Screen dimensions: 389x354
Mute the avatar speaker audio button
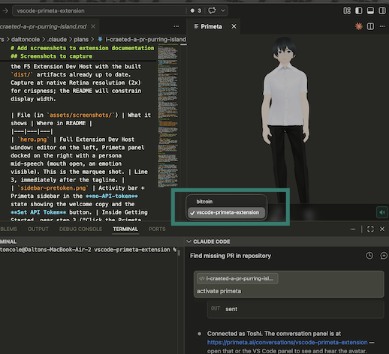click(x=382, y=212)
